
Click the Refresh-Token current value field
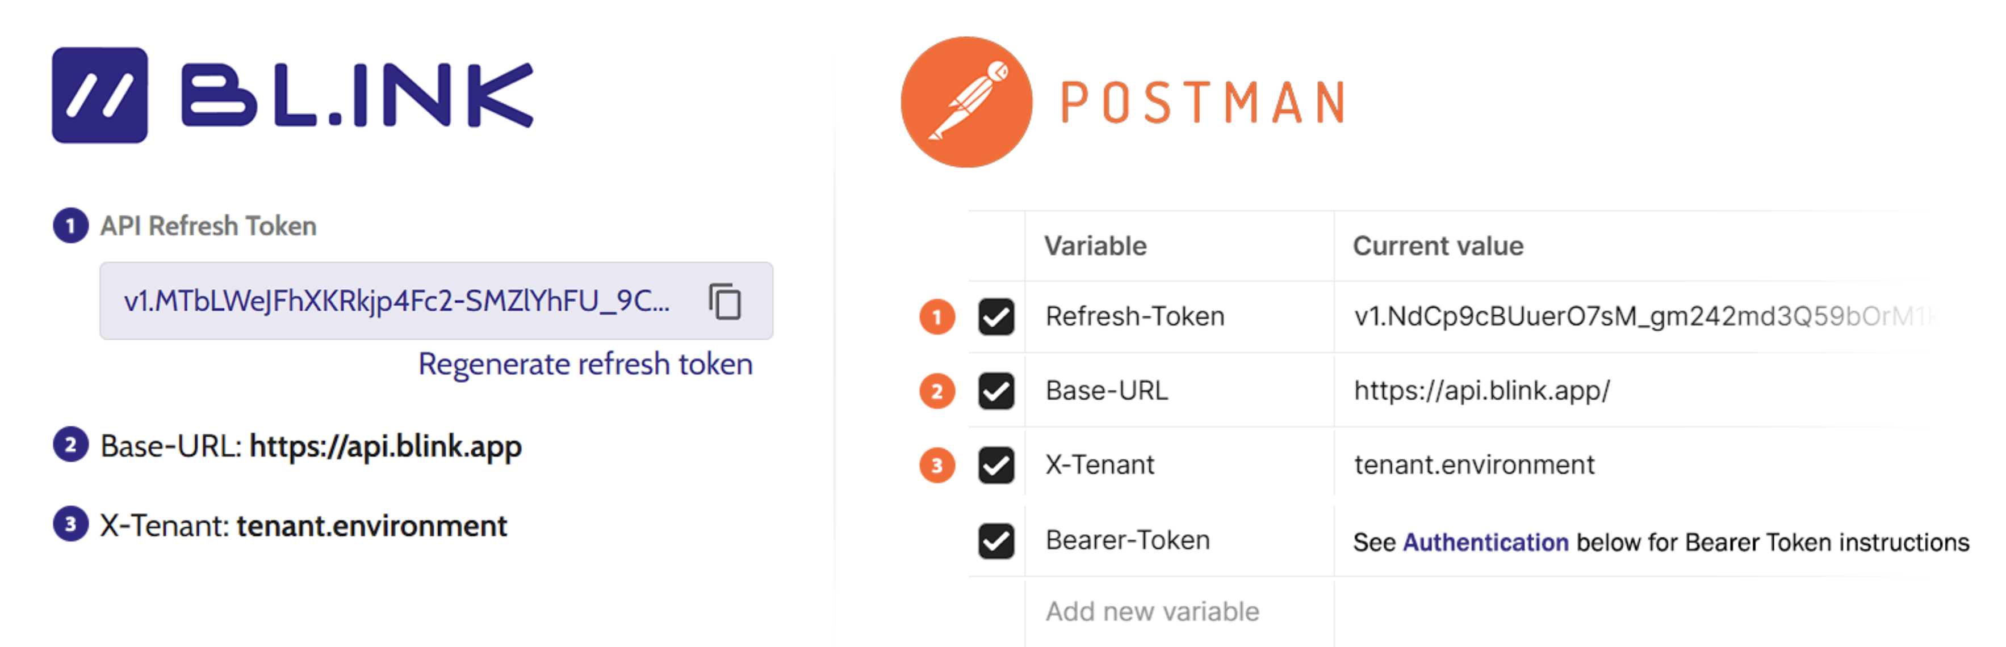(x=1635, y=316)
